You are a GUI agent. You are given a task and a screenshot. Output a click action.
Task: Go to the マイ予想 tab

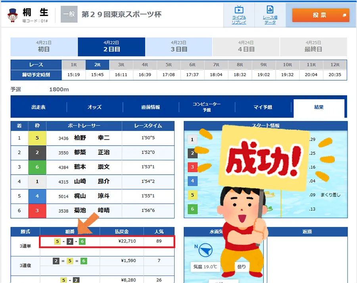[x=263, y=107]
